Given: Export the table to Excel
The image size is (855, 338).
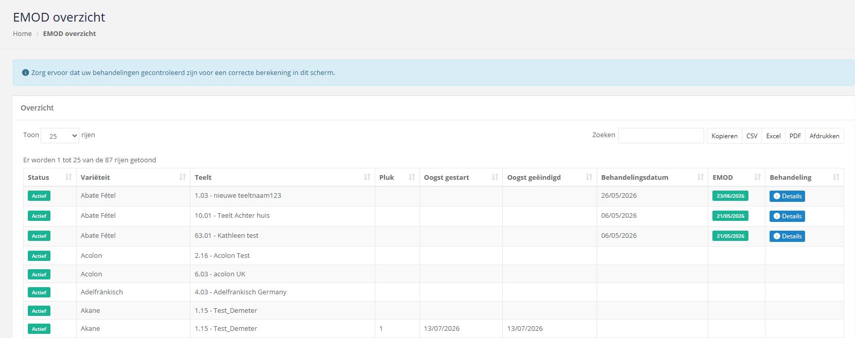Looking at the screenshot, I should 773,136.
